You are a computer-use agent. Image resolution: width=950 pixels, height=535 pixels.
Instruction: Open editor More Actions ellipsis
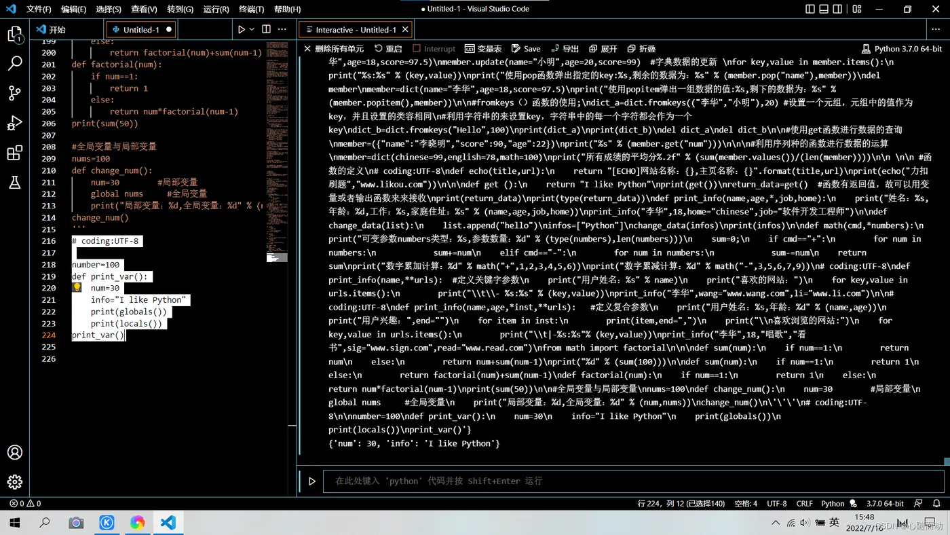(x=282, y=30)
